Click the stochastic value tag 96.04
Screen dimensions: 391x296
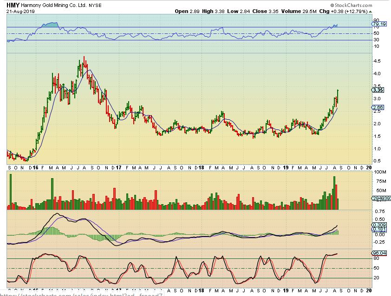point(379,253)
